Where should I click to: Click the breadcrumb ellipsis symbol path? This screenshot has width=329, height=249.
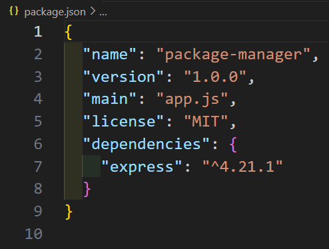[103, 14]
